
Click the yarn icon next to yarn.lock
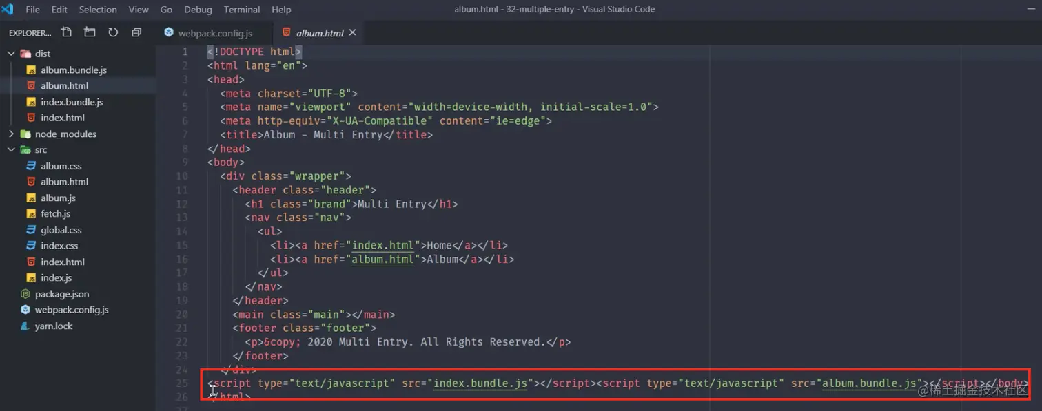pos(25,326)
